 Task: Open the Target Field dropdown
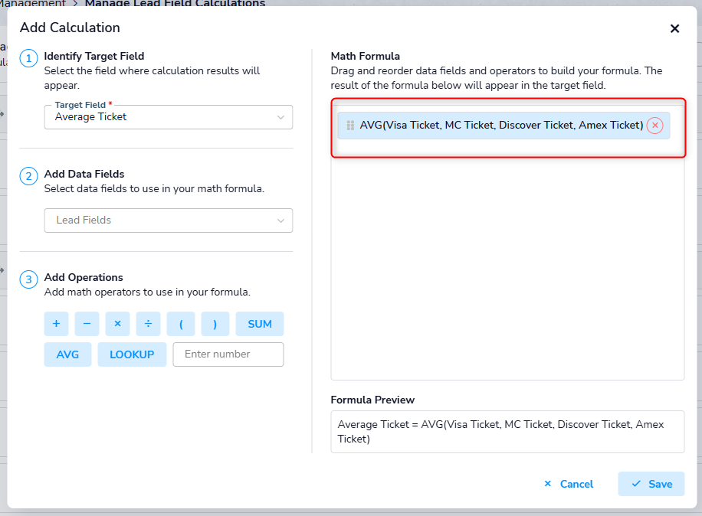169,117
